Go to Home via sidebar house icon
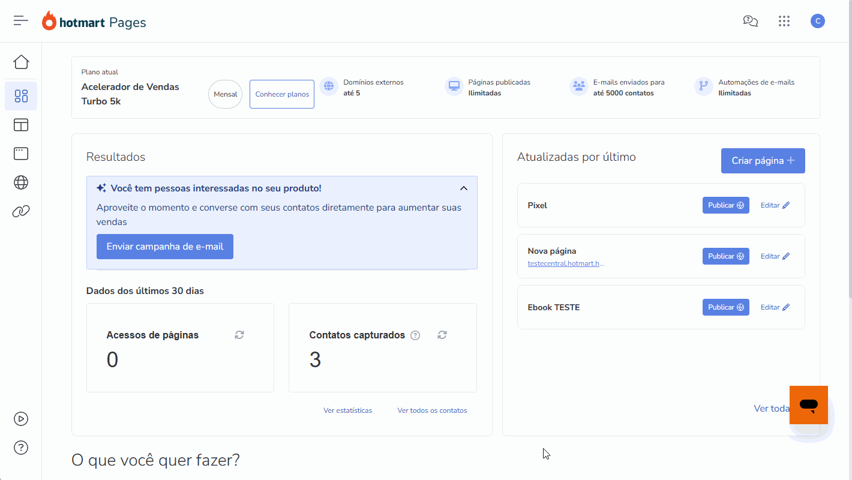Screen dimensions: 852x480 21,62
